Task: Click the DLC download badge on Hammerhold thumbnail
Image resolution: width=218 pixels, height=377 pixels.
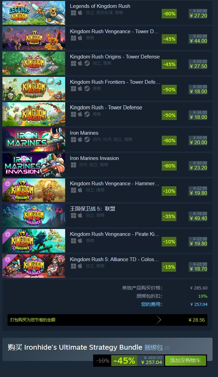Action: [x=8, y=183]
